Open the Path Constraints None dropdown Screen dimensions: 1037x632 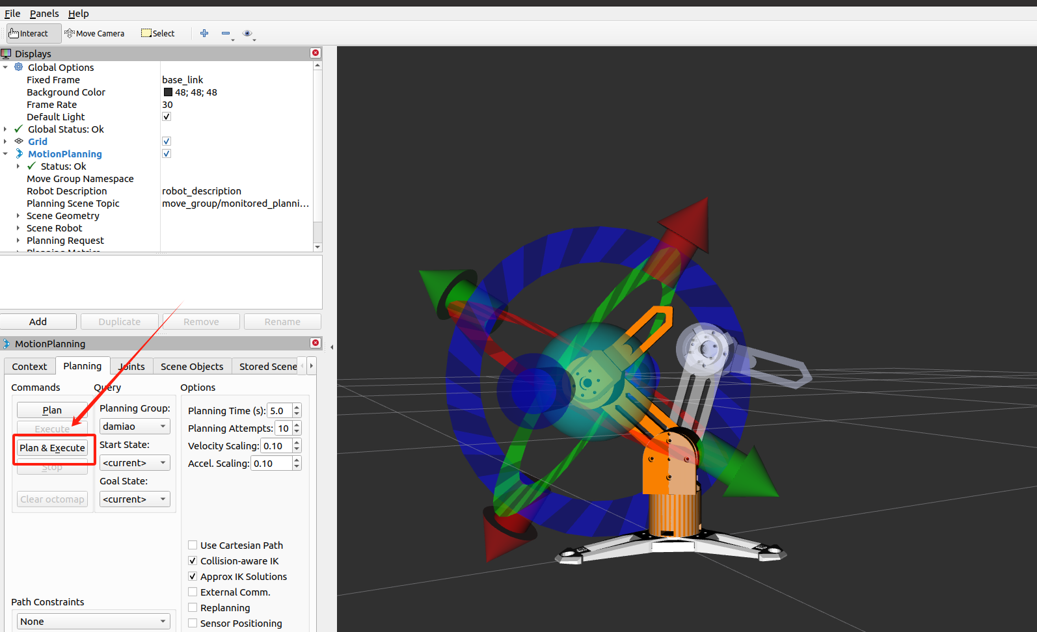coord(93,621)
